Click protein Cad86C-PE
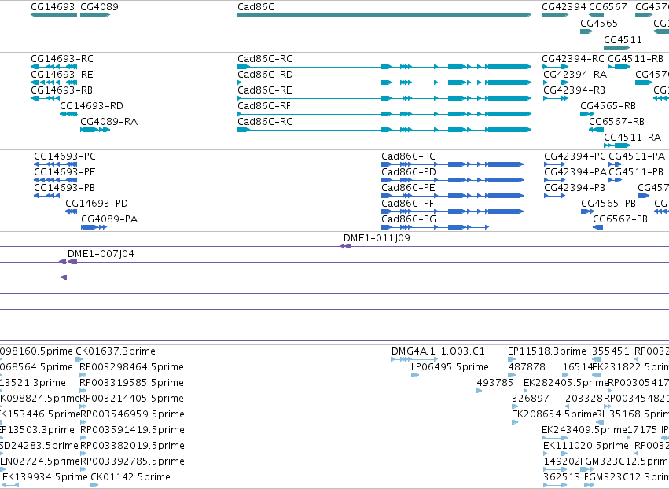The image size is (669, 489). coord(453,196)
